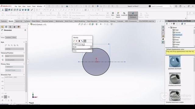This screenshot has height=109, width=195.
Task: Confirm the Modify dialog with green checkmark
Action: (x=74, y=41)
